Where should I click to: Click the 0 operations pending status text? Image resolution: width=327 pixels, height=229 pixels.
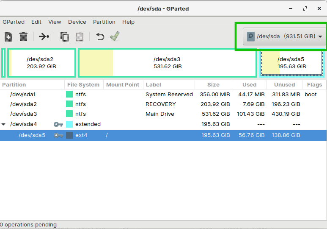point(28,225)
